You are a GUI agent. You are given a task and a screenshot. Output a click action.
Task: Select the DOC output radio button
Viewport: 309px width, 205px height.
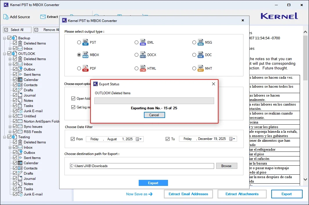click(194, 55)
